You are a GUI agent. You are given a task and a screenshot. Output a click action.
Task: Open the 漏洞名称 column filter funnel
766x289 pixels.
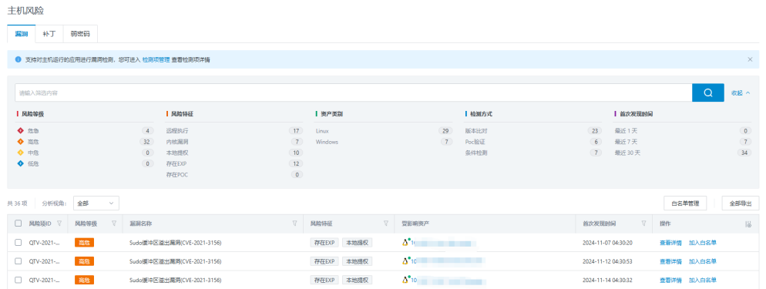click(294, 223)
